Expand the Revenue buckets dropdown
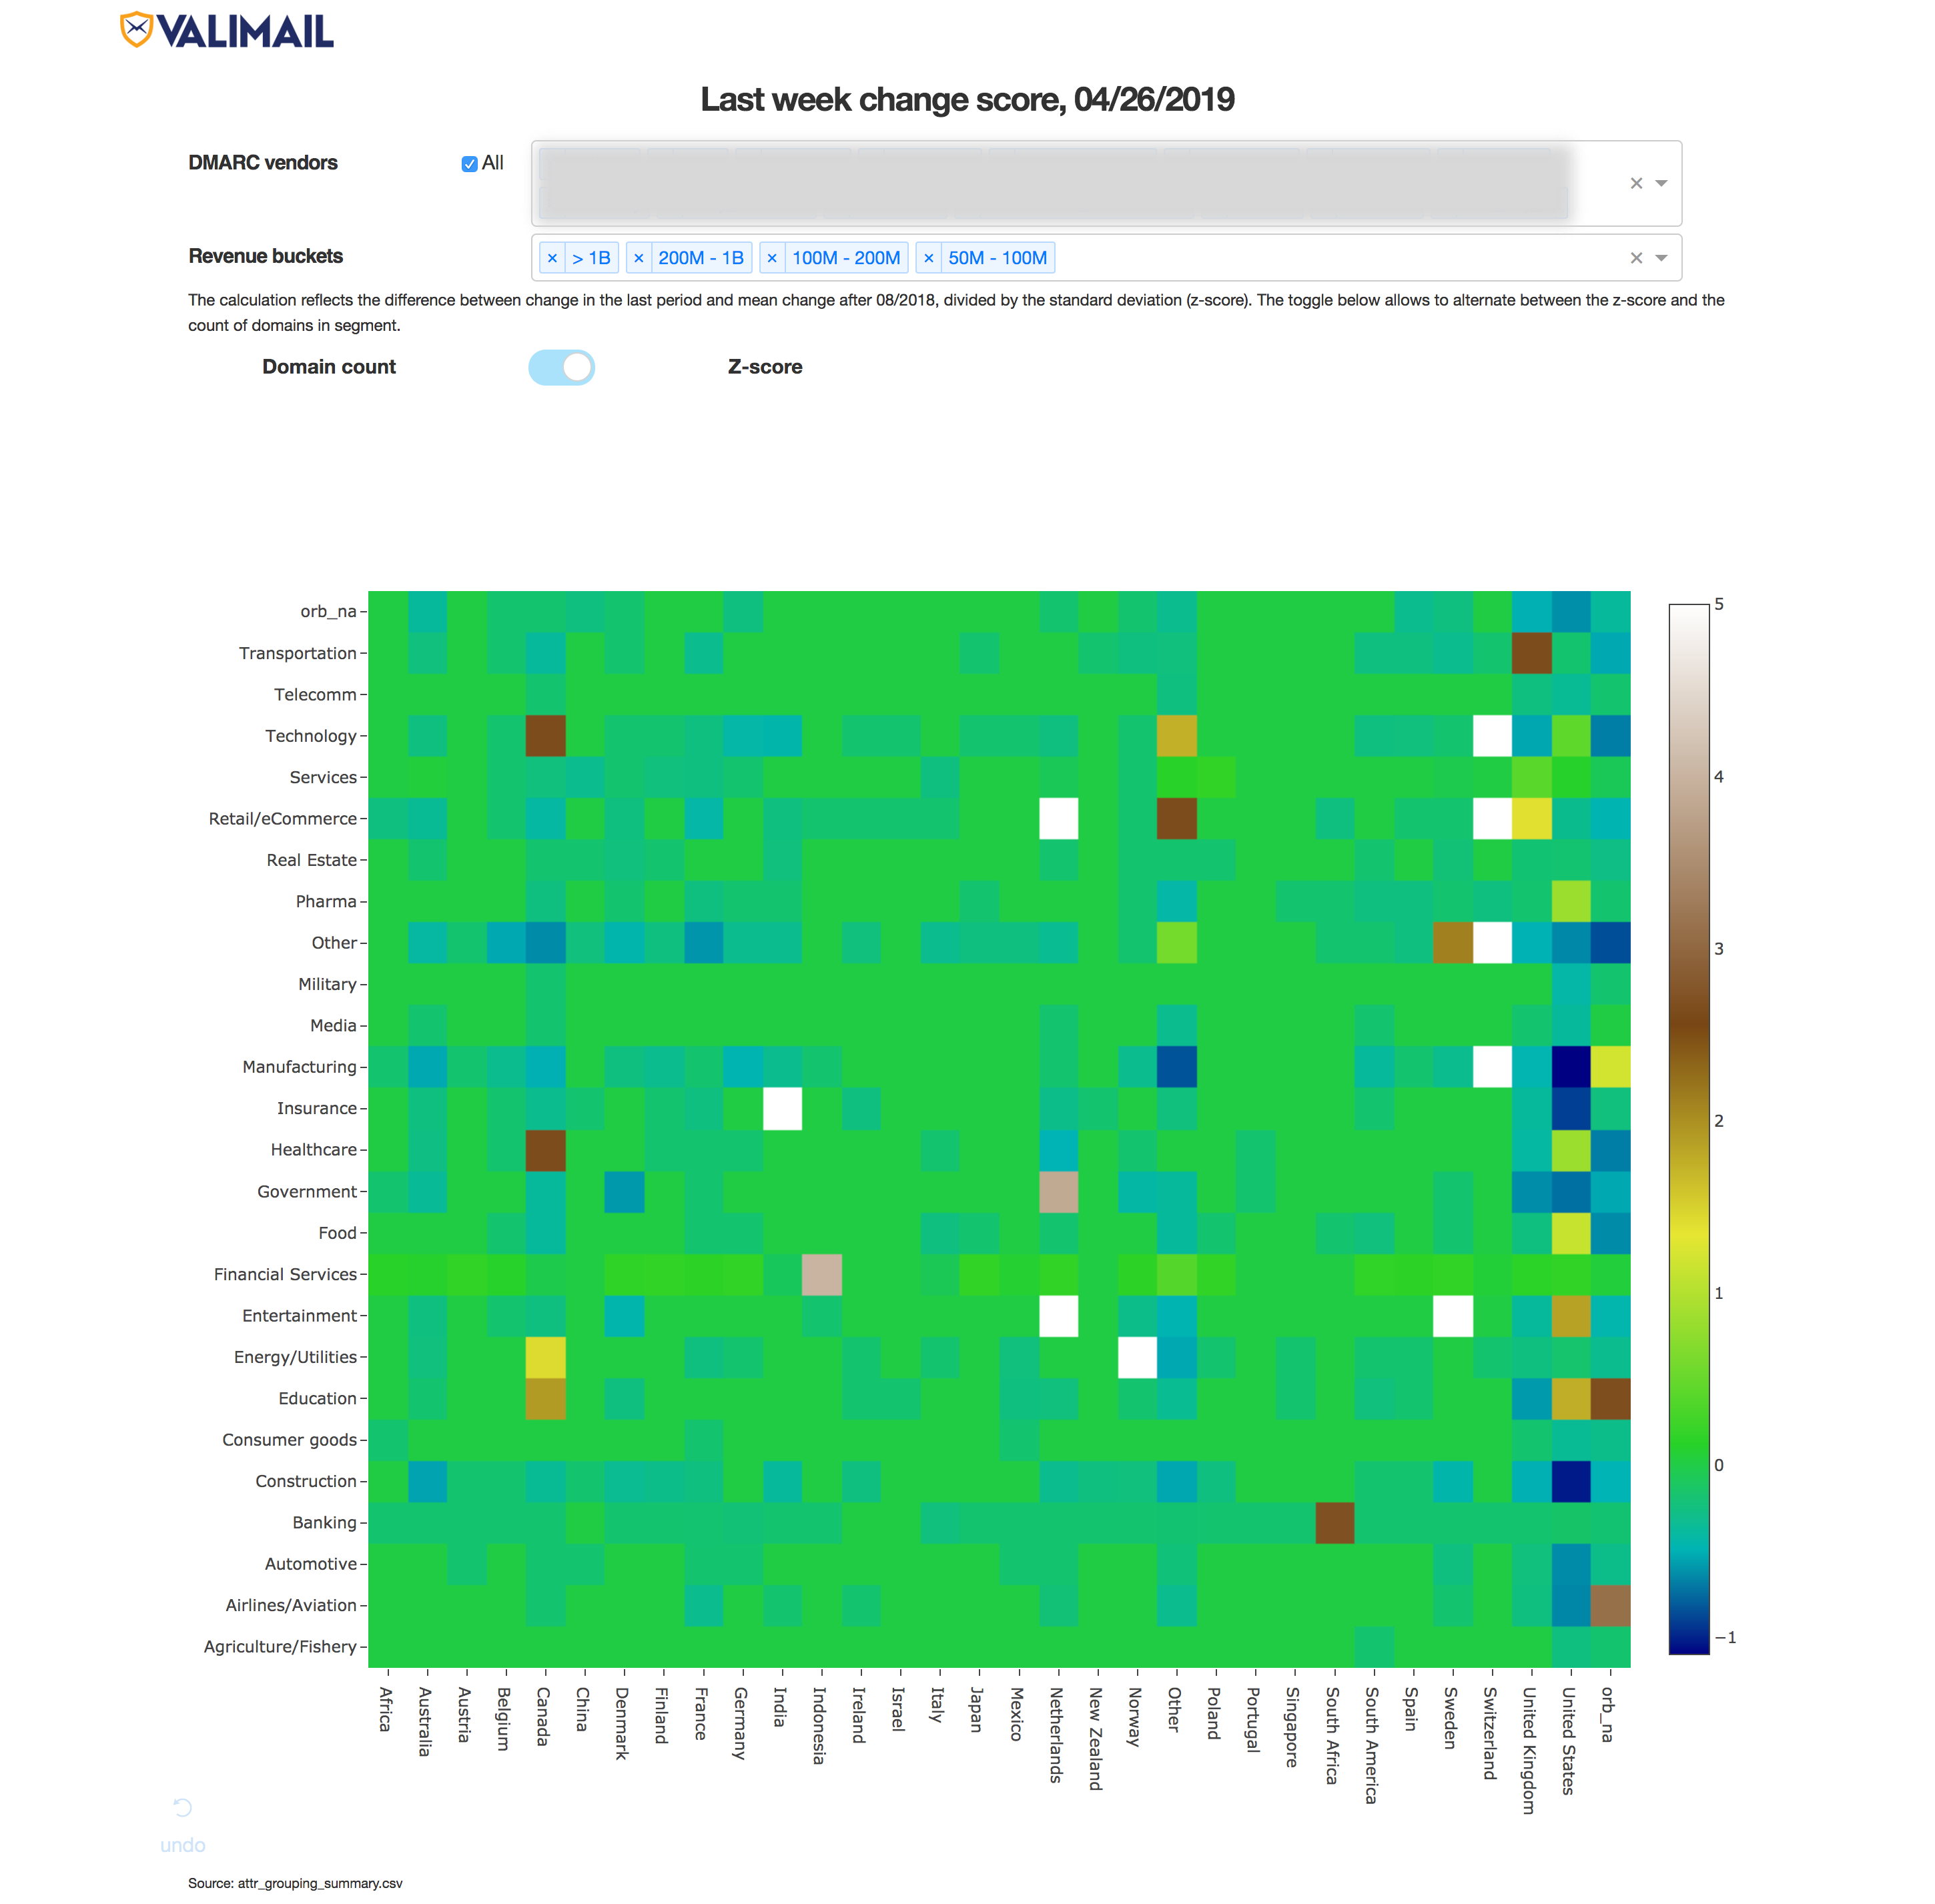1935x1904 pixels. pyautogui.click(x=1661, y=258)
